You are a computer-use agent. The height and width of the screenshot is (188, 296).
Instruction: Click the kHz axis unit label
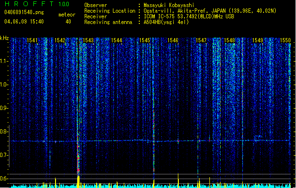(4, 38)
